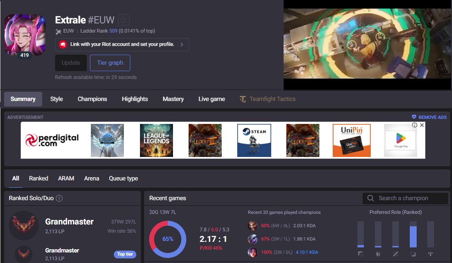
Task: Click the "2.17 : 1" KDA ratio text
Action: click(x=213, y=239)
